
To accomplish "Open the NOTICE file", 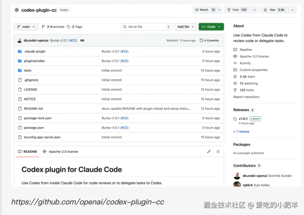I will [30, 99].
